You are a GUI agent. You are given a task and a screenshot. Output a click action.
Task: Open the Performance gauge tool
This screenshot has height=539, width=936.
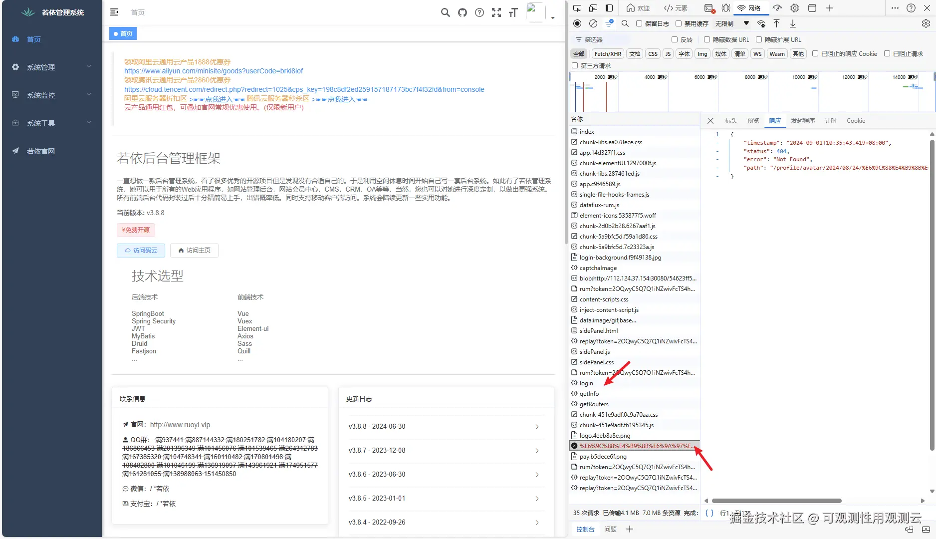tap(777, 8)
